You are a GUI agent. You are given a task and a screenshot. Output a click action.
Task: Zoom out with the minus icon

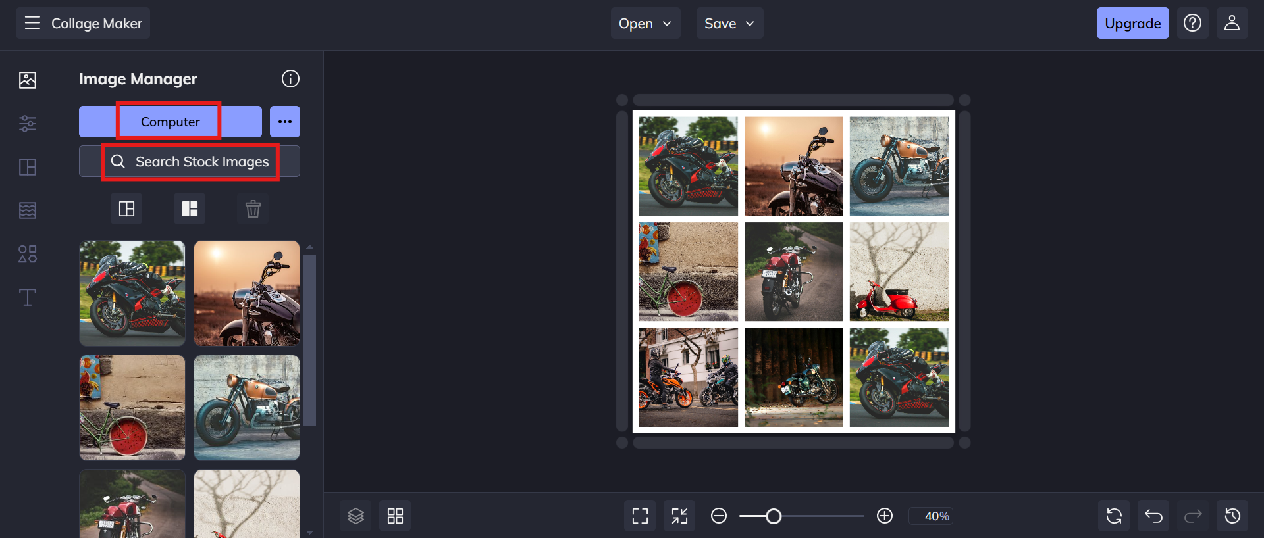click(x=719, y=516)
